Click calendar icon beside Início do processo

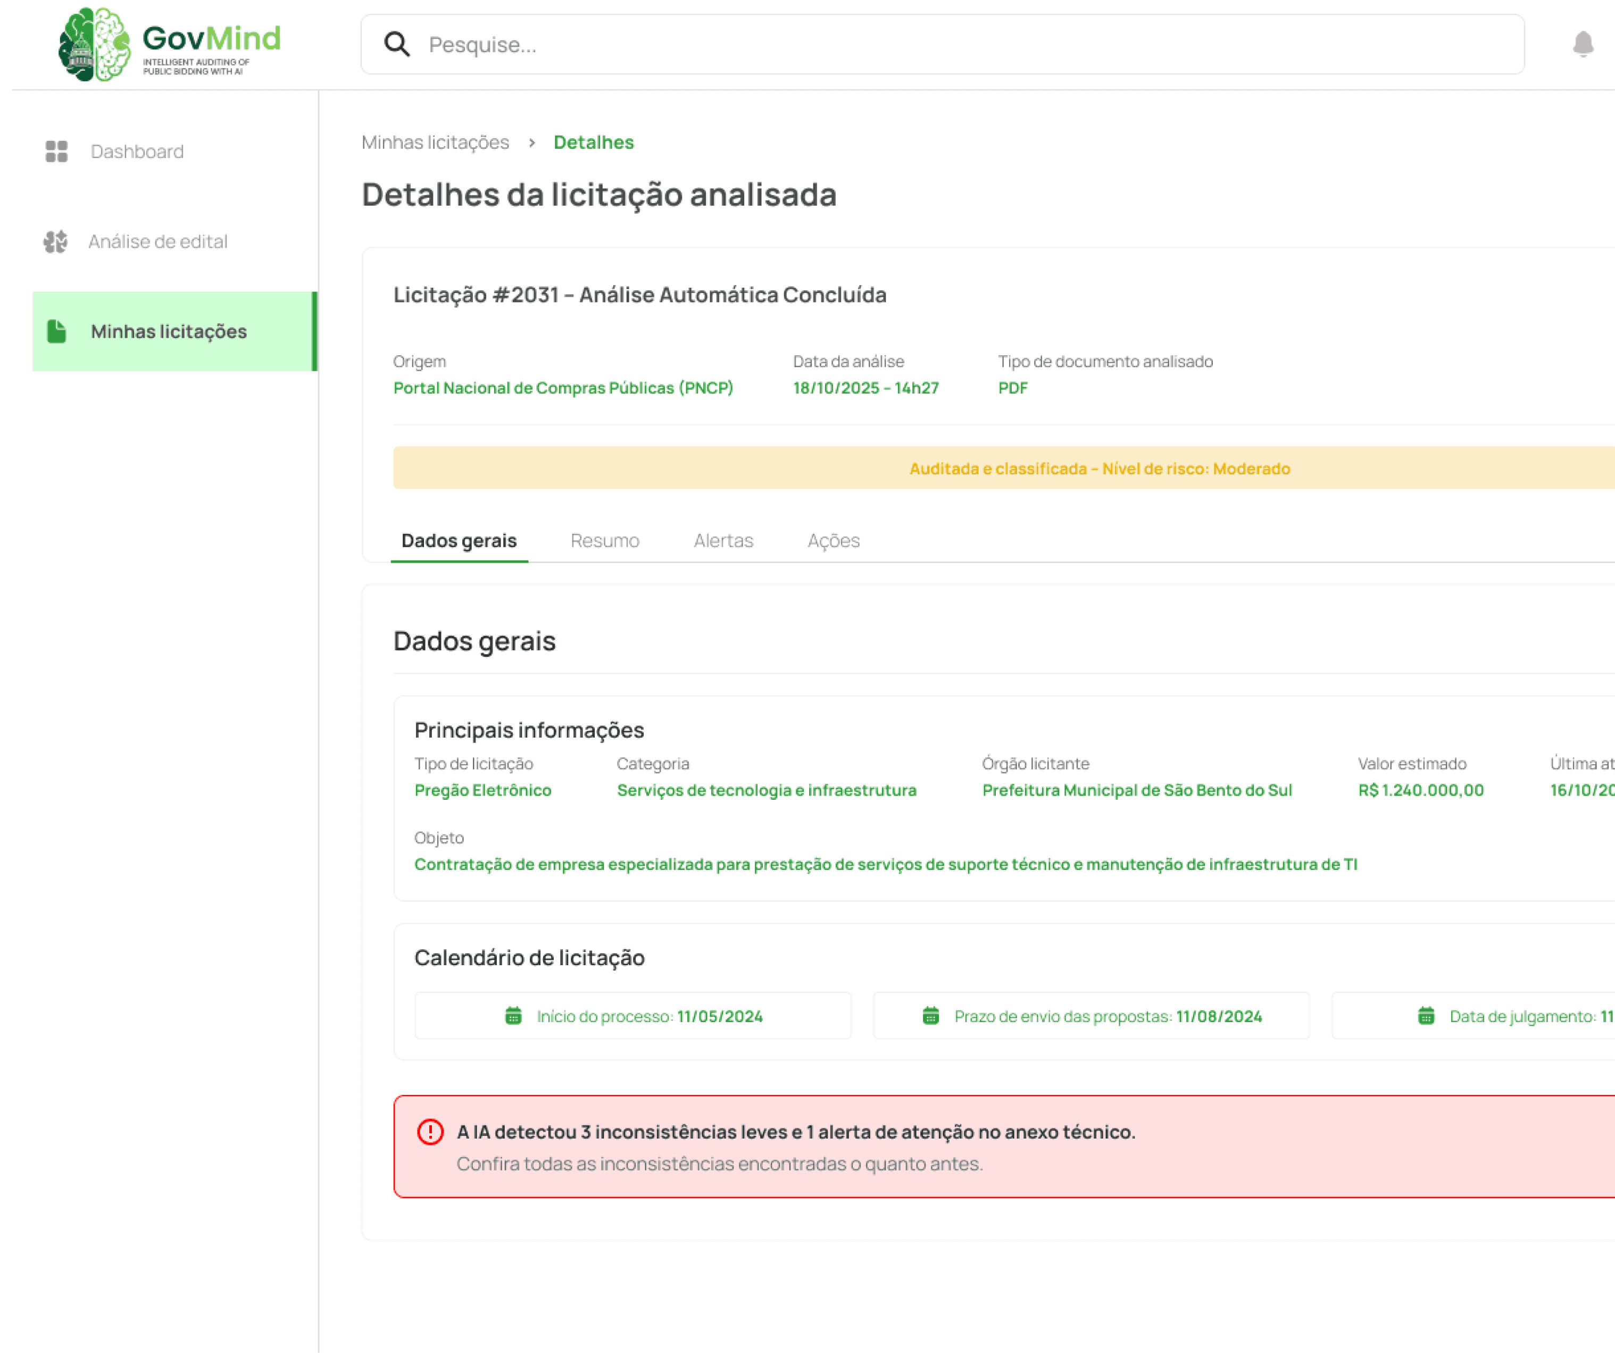513,1016
